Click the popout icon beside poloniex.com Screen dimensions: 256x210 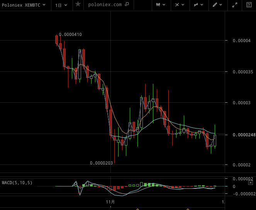(127, 4)
